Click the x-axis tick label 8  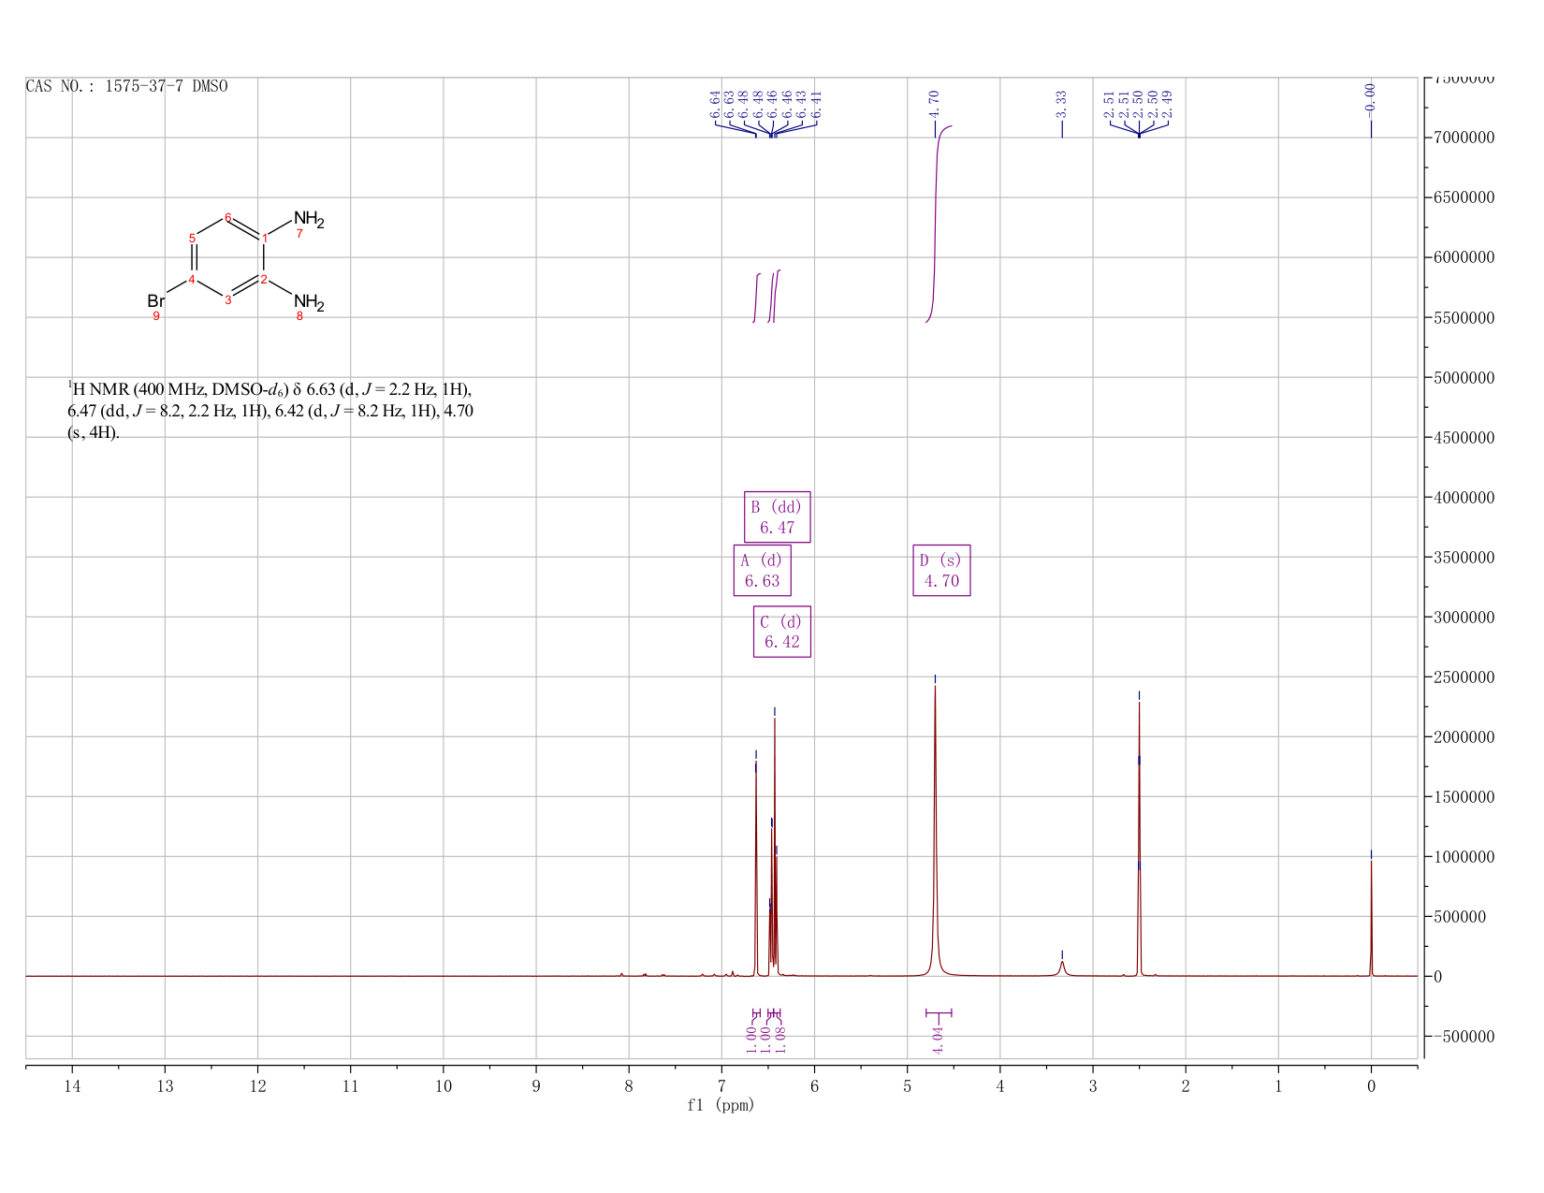pos(629,1085)
